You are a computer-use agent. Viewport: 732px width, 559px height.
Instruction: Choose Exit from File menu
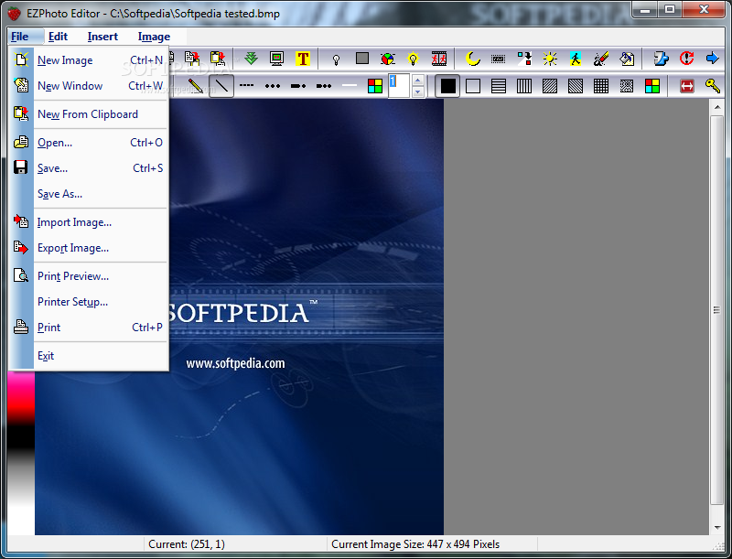89,356
